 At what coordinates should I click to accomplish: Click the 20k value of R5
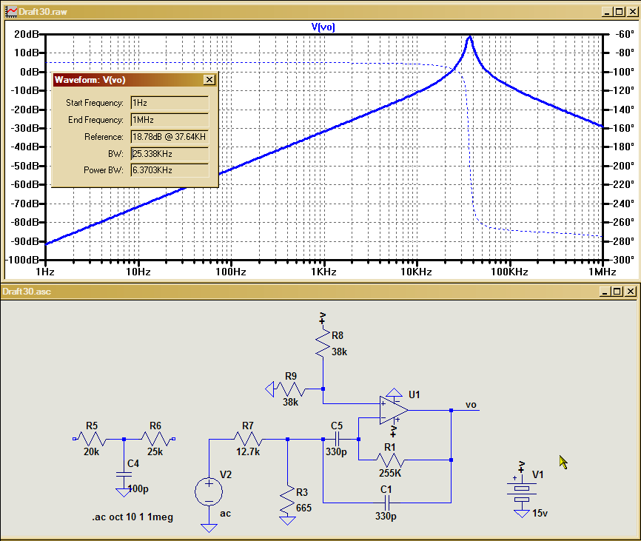click(91, 452)
